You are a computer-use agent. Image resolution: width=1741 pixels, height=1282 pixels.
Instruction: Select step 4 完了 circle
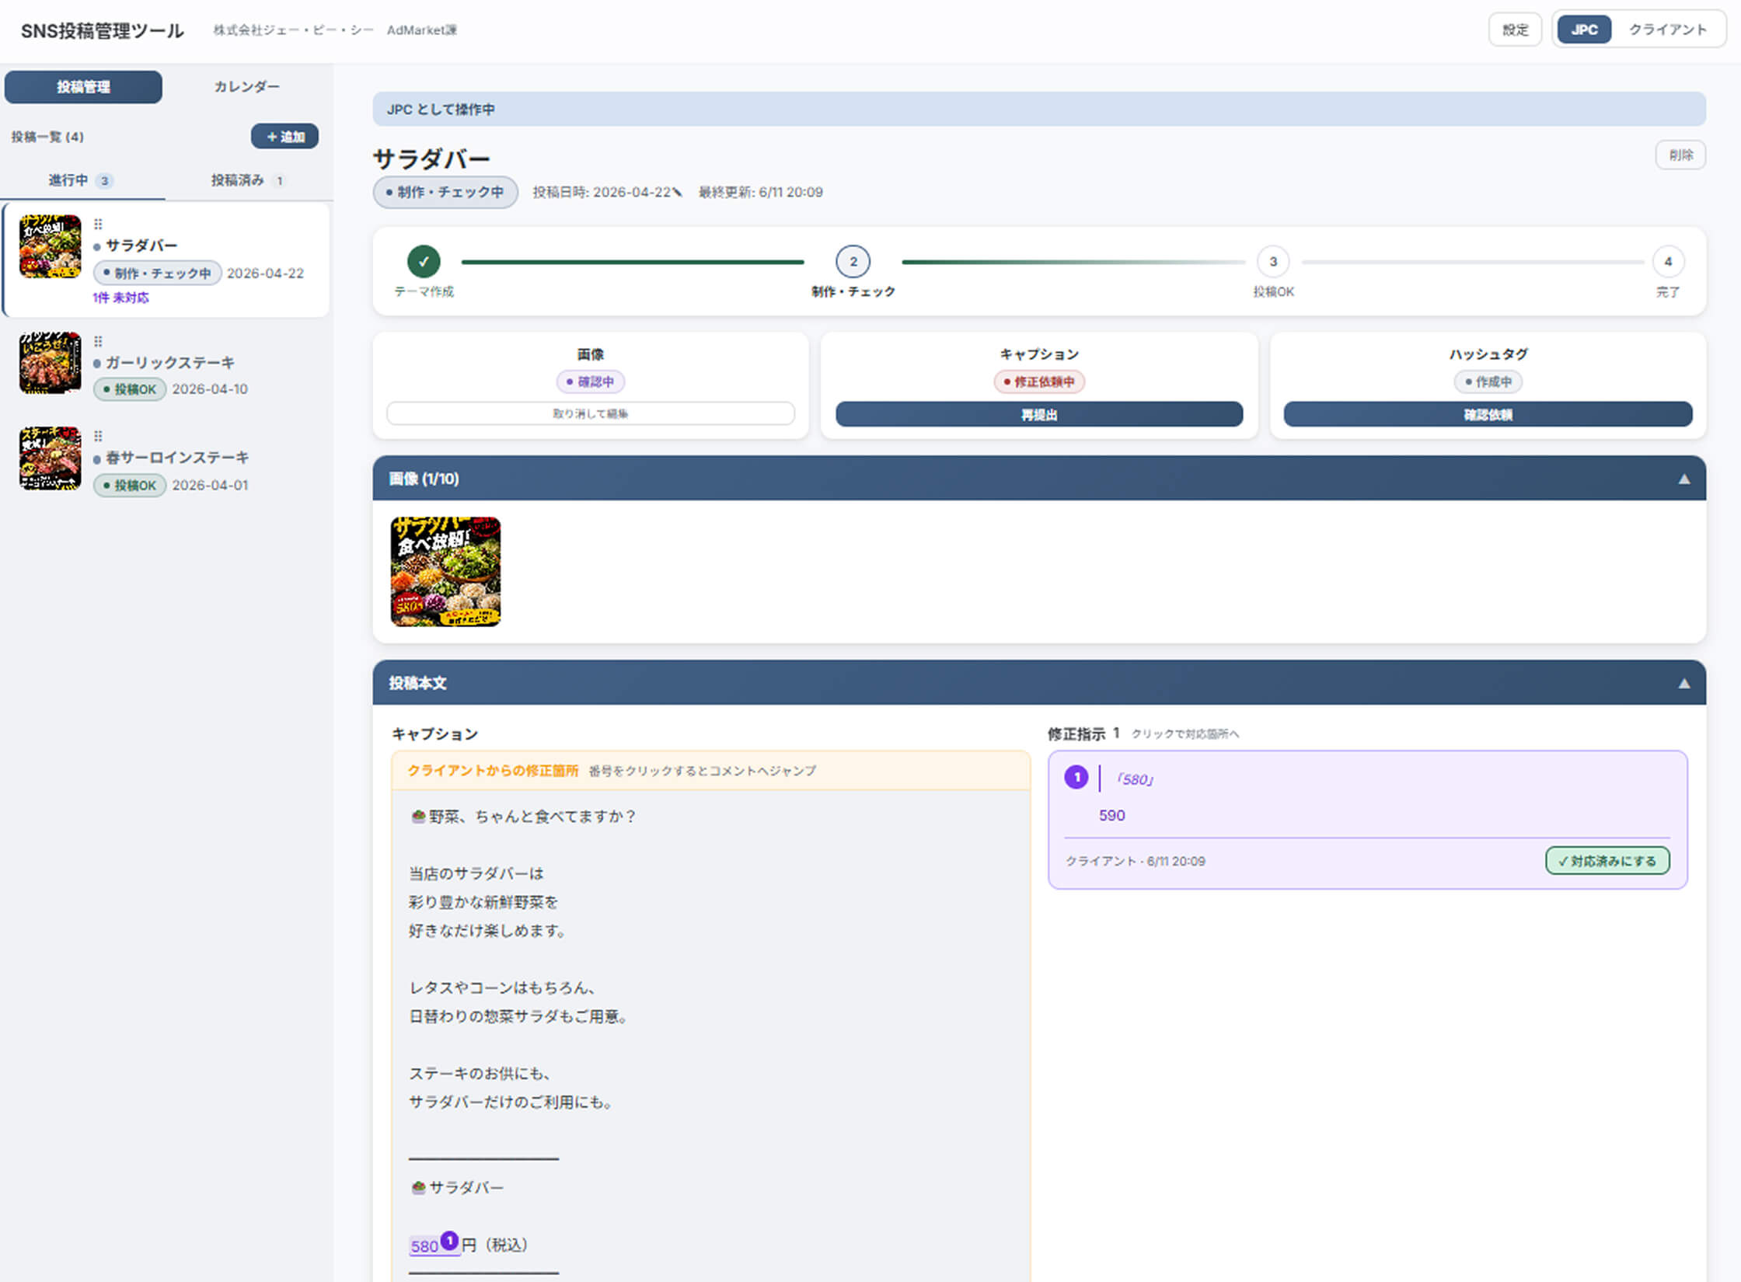click(x=1668, y=261)
